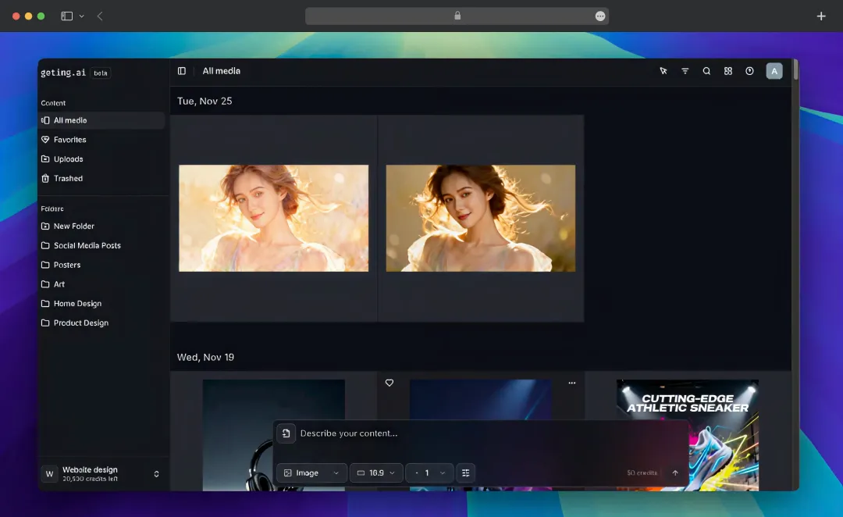The width and height of the screenshot is (843, 517).
Task: Open the account avatar labeled A
Action: (x=774, y=71)
